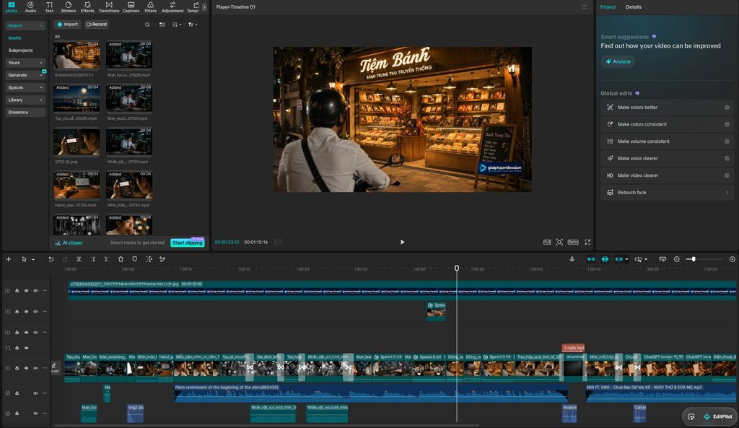
Task: Open full-screen preview of the player
Action: point(587,242)
